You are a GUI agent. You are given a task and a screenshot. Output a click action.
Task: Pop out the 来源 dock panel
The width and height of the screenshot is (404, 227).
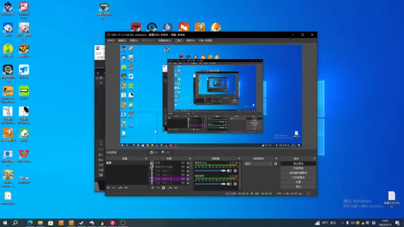coord(190,158)
